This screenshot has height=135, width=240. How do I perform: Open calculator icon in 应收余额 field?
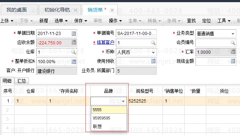74,42
